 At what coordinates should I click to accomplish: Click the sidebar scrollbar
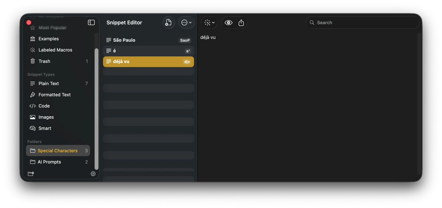tap(96, 109)
